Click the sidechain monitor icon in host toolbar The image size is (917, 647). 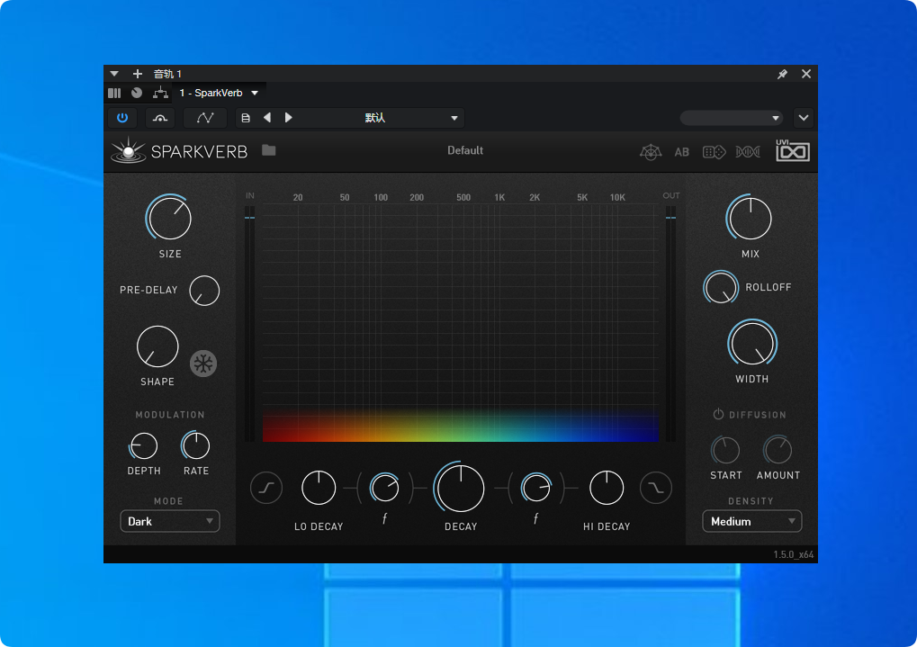click(159, 118)
